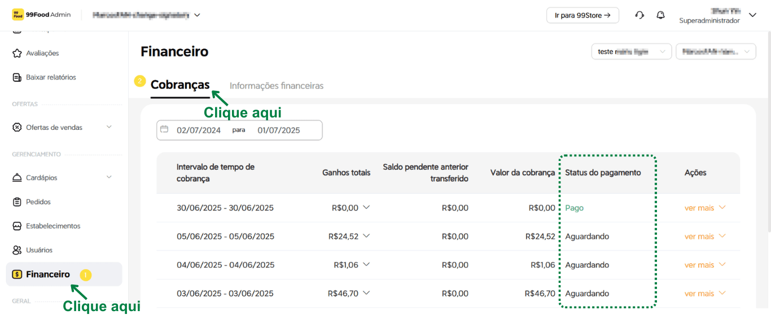Click the Baixar relatórios icon
The image size is (771, 319).
(x=17, y=77)
